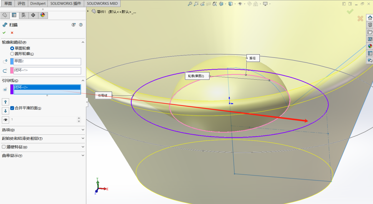
Task: Switch to the 草图 tab
Action: 8,4
